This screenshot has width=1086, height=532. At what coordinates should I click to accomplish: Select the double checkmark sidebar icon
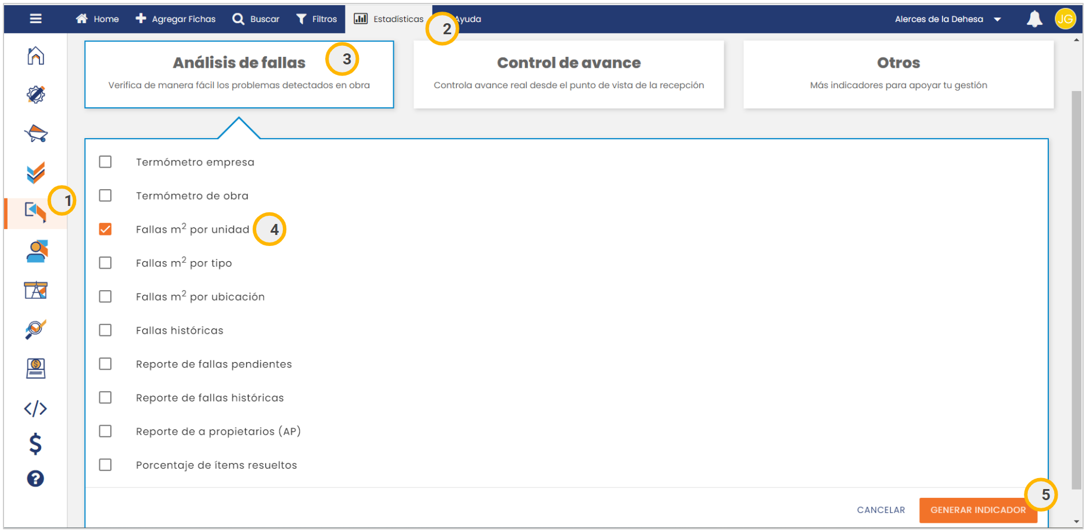click(35, 172)
